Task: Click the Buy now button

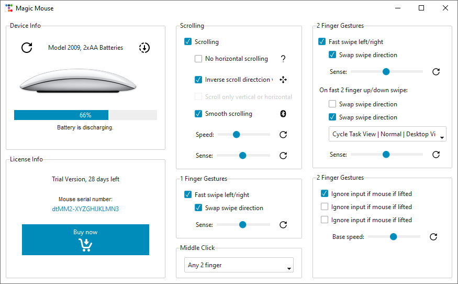Action: (x=85, y=239)
